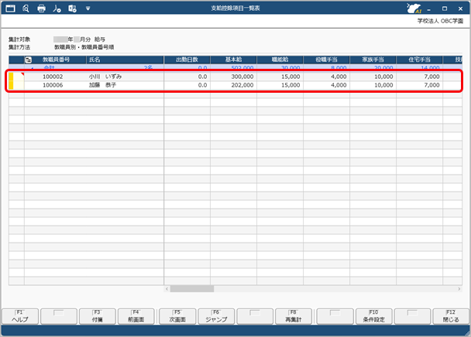Image resolution: width=471 pixels, height=337 pixels.
Task: Click the Excel export icon
Action: coord(72,9)
